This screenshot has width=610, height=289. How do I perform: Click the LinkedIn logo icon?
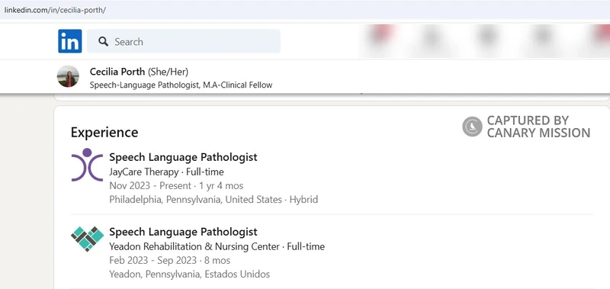pyautogui.click(x=70, y=41)
